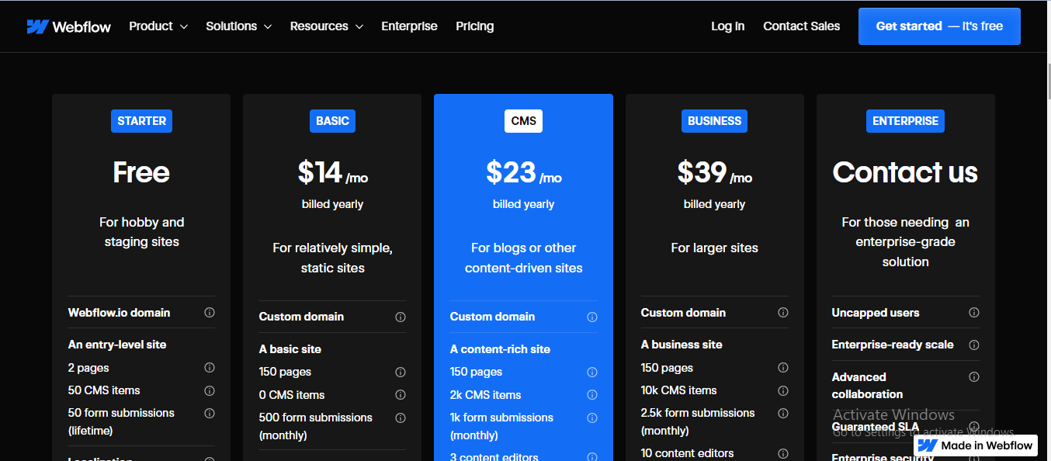Click info icon beside Uncapped users
Viewport: 1051px width, 461px height.
coord(973,312)
